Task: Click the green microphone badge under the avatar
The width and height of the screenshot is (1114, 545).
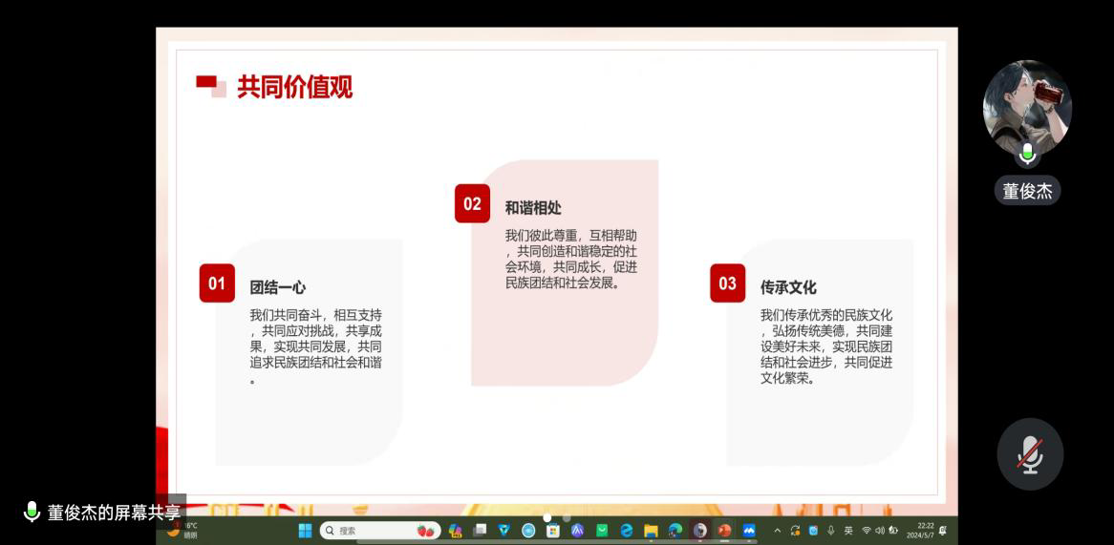Action: (x=1027, y=153)
